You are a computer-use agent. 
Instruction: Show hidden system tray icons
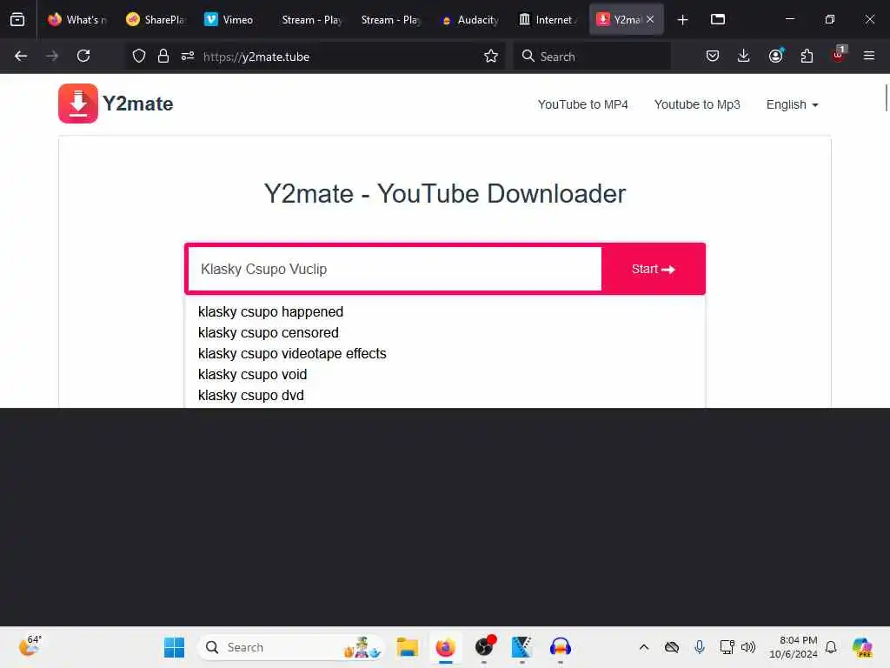(644, 647)
